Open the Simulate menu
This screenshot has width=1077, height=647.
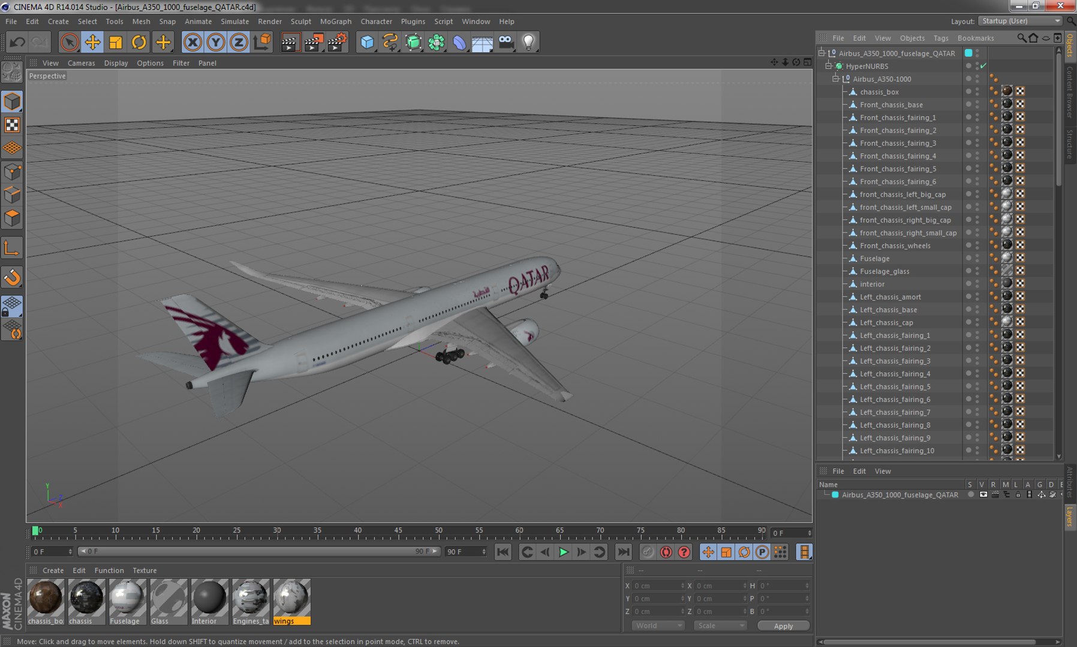tap(234, 22)
